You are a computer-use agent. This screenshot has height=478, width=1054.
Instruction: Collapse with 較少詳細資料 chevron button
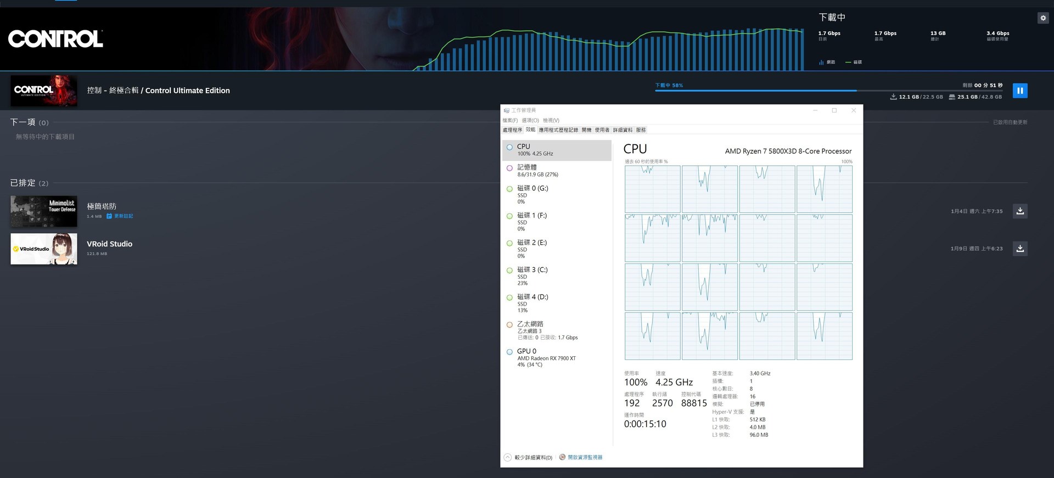pyautogui.click(x=508, y=457)
